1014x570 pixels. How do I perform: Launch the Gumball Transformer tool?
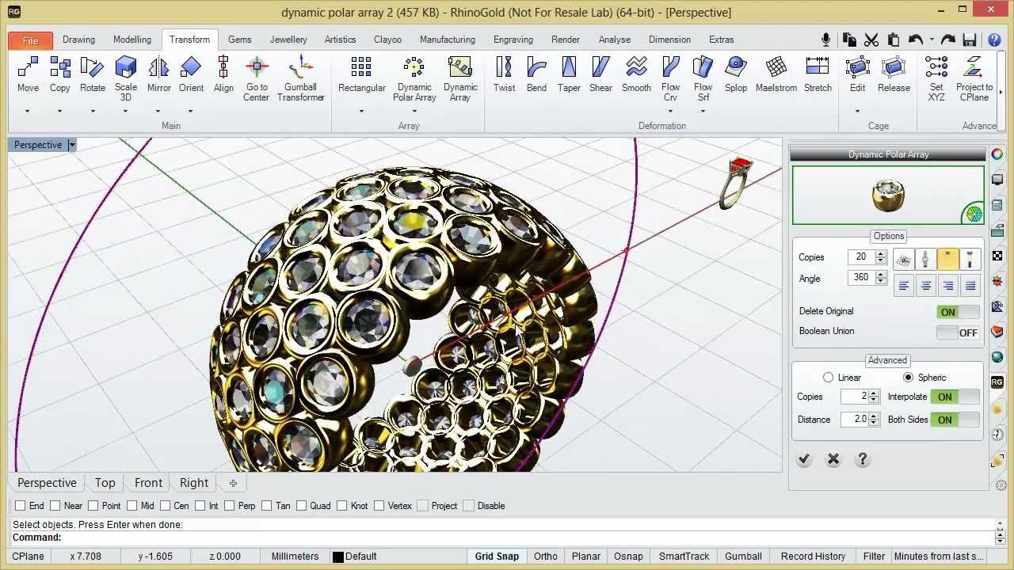300,68
